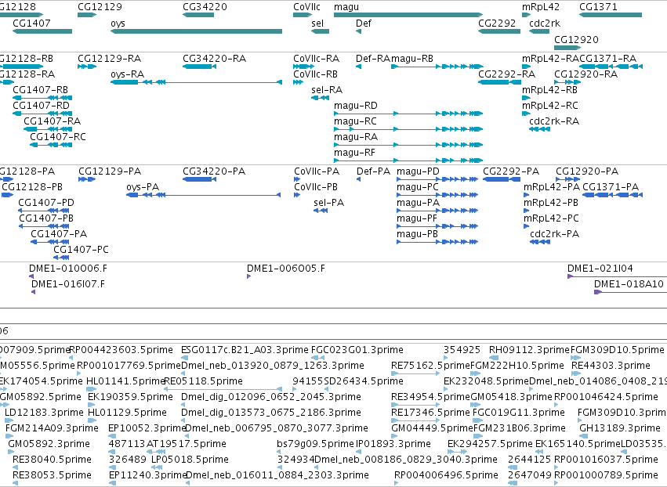Click protein CG34220-PA
The image size is (667, 487).
(200, 179)
